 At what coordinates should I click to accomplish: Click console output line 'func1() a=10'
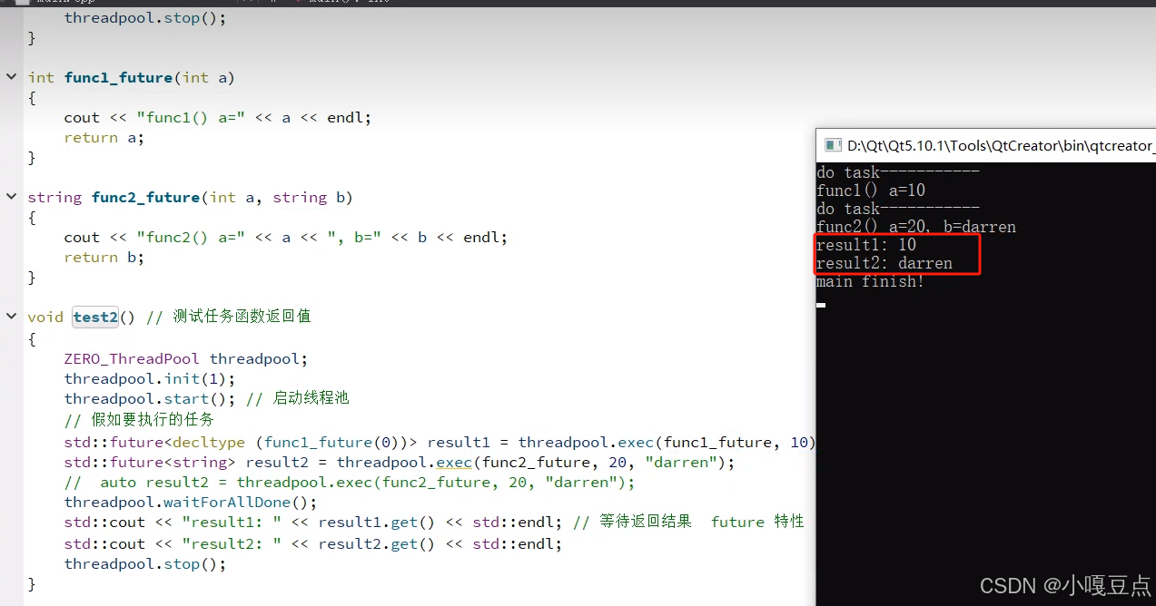point(871,191)
